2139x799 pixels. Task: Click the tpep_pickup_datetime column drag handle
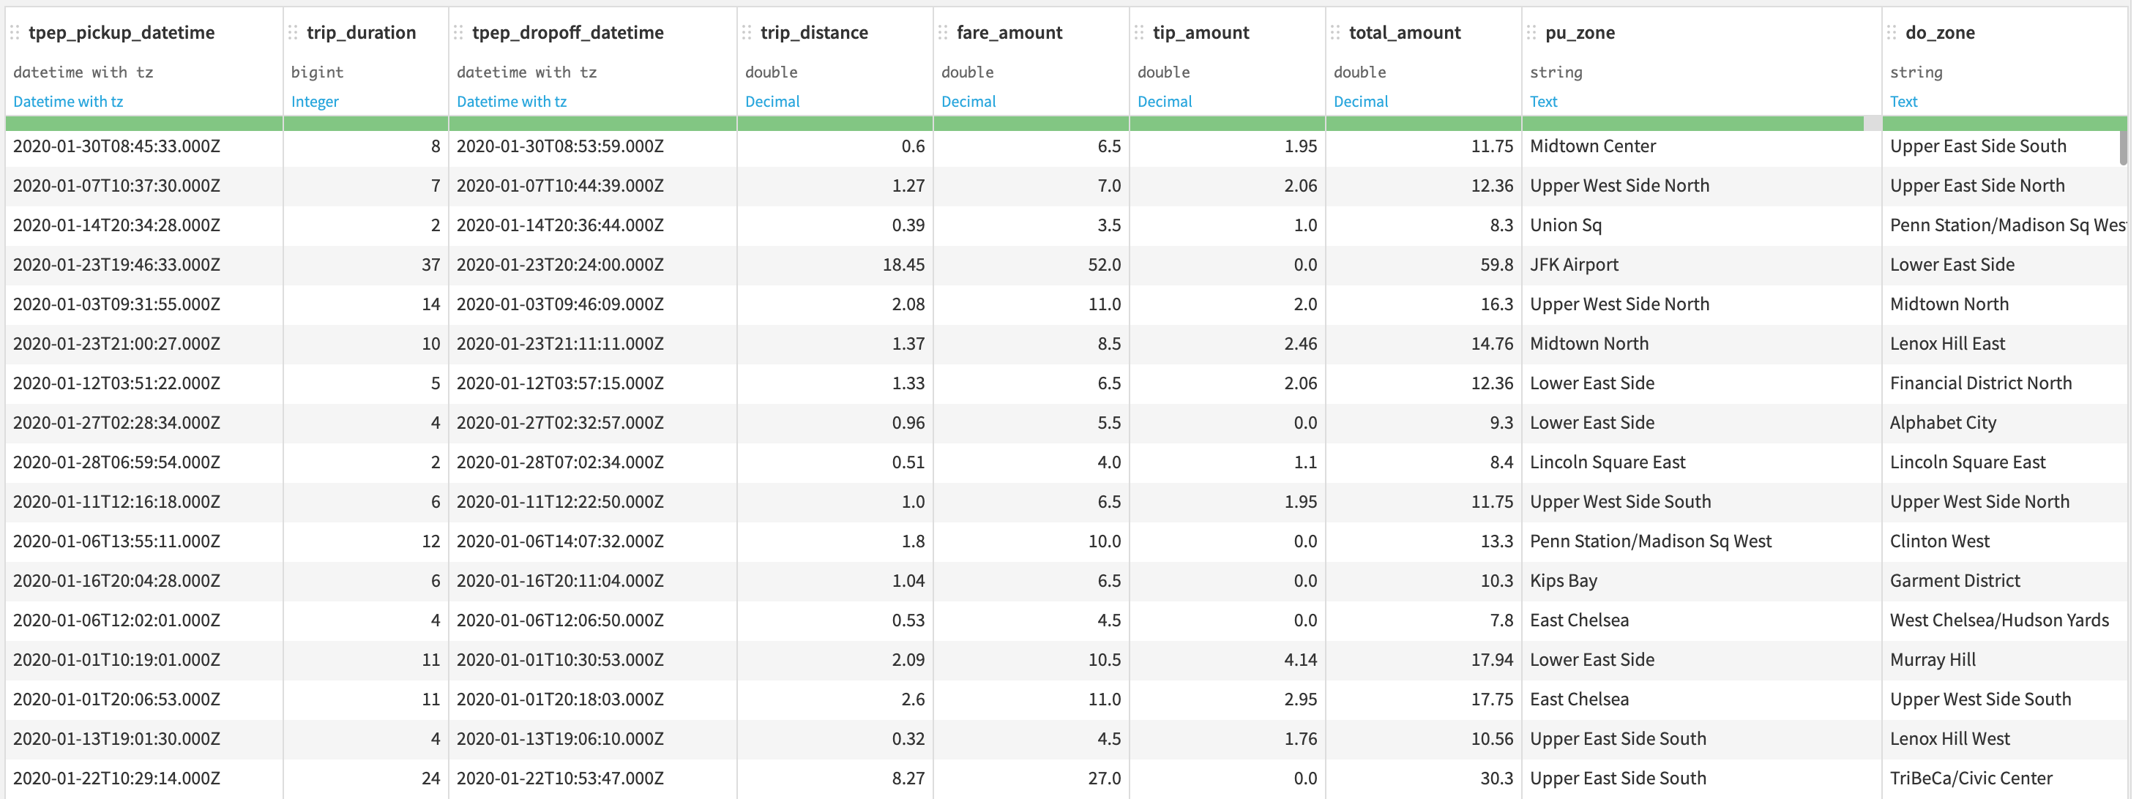click(15, 32)
